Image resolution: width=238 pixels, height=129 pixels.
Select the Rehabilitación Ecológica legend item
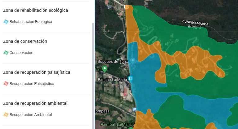click(x=31, y=22)
